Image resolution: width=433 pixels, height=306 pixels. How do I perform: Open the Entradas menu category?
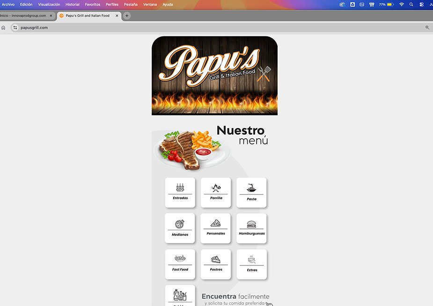(180, 192)
